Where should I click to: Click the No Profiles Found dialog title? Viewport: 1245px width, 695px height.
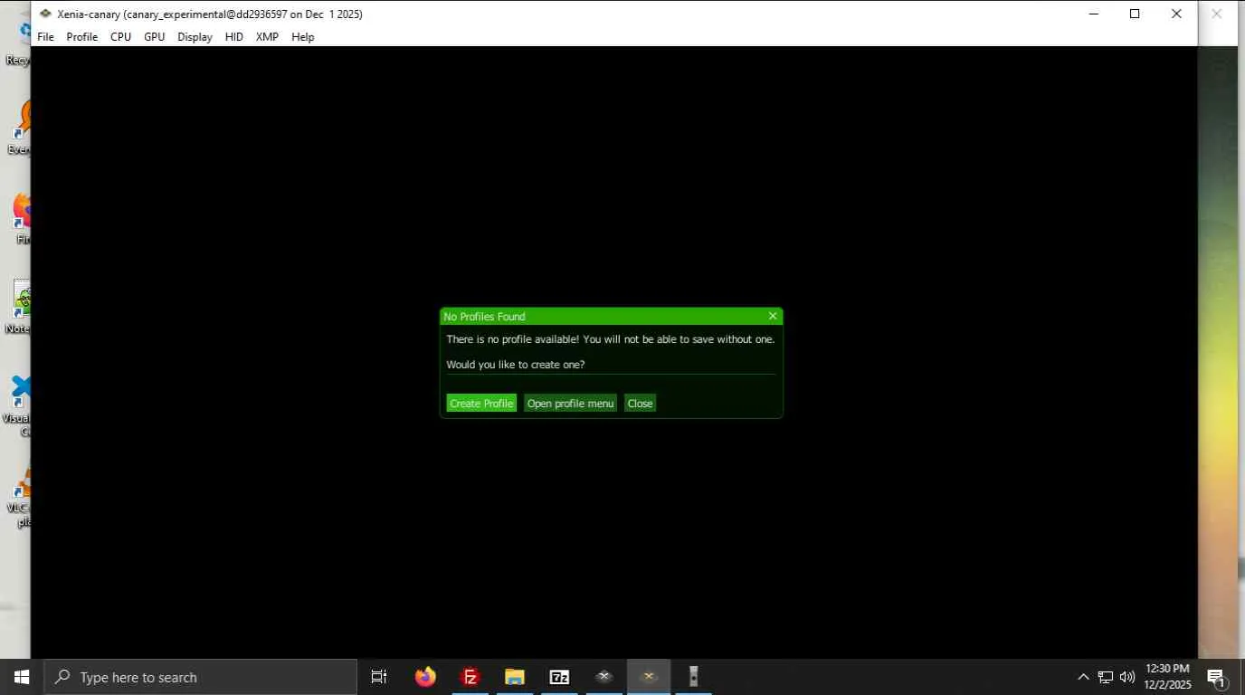pos(484,317)
